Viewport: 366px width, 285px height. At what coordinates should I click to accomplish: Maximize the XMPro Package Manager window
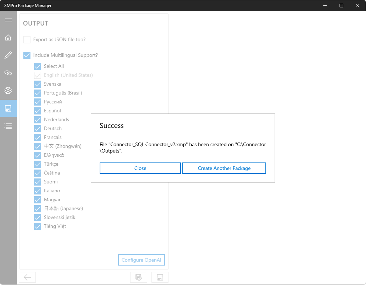pyautogui.click(x=341, y=6)
